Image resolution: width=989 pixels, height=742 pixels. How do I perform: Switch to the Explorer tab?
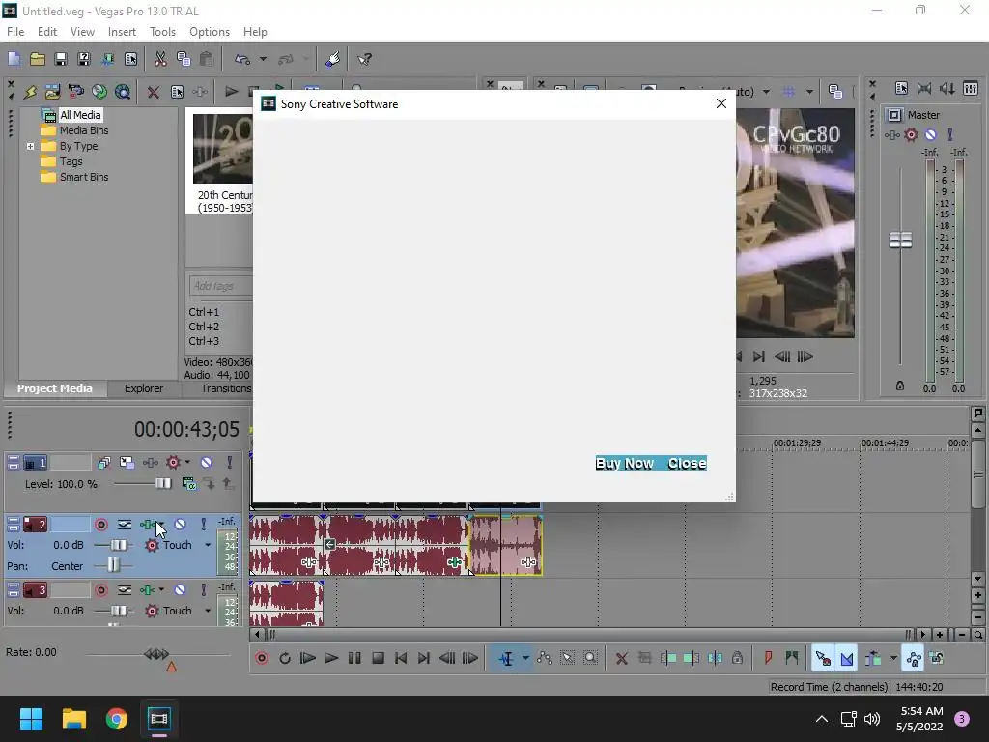(x=144, y=388)
